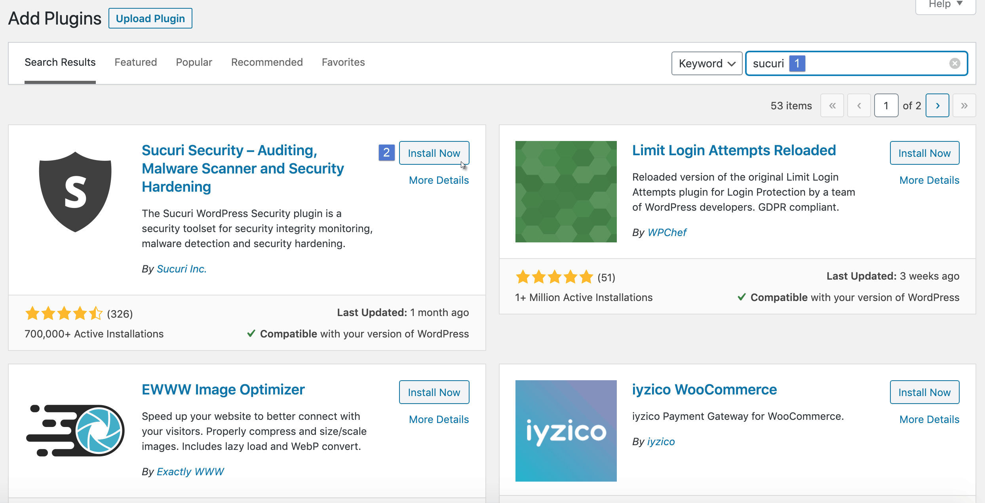Click Limit Login's Compatible checkmark text
985x503 pixels.
pos(848,297)
